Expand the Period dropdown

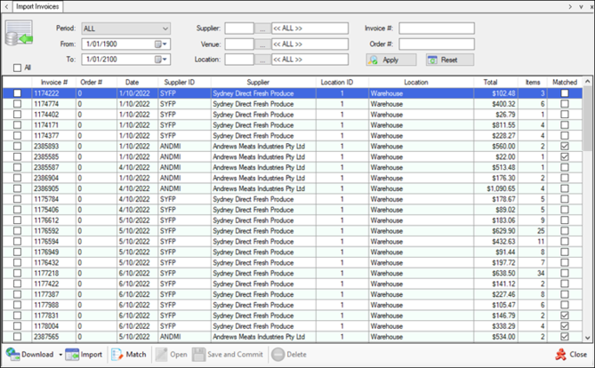tap(165, 28)
